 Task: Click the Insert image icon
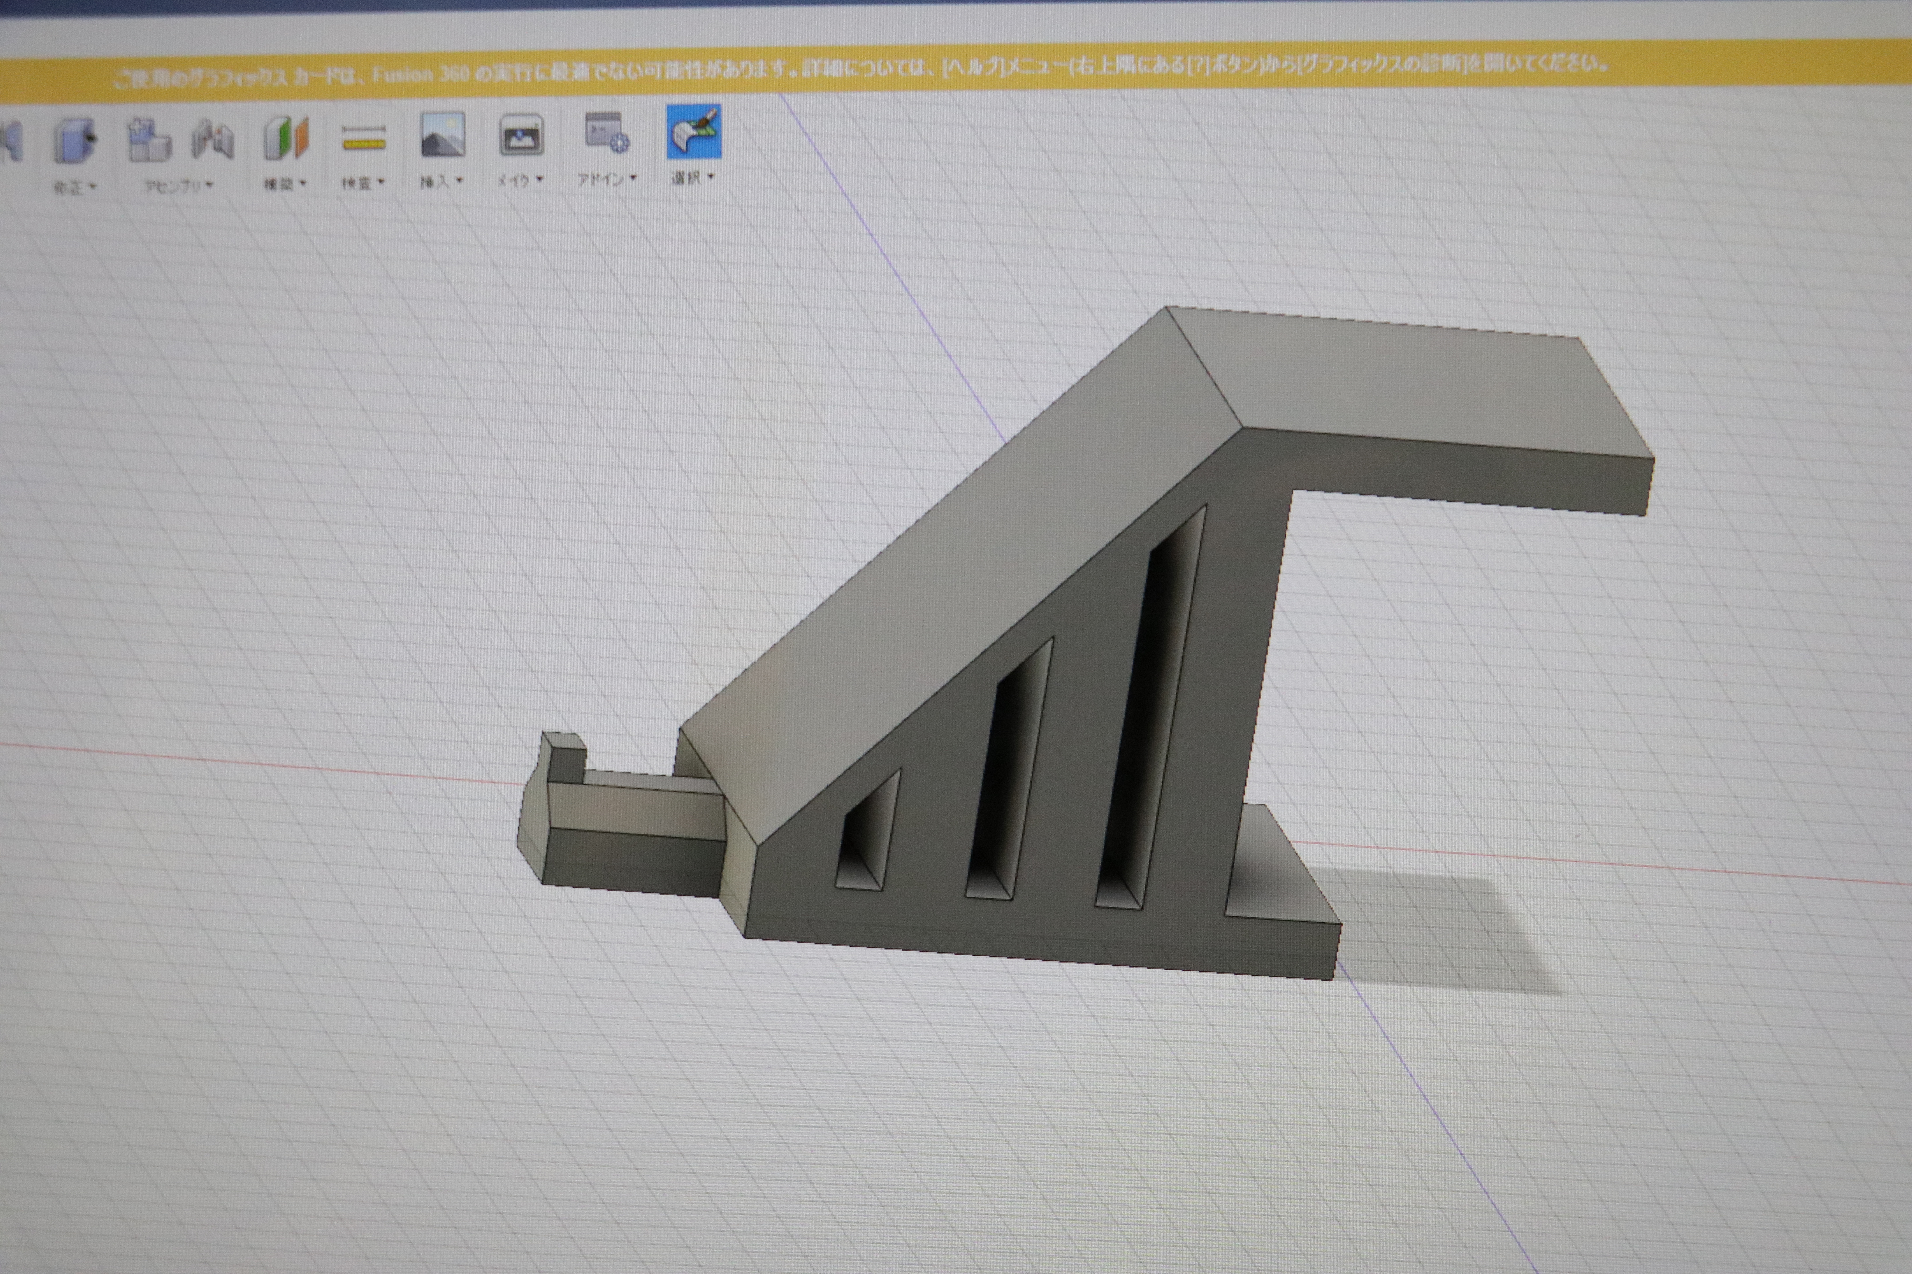(443, 135)
